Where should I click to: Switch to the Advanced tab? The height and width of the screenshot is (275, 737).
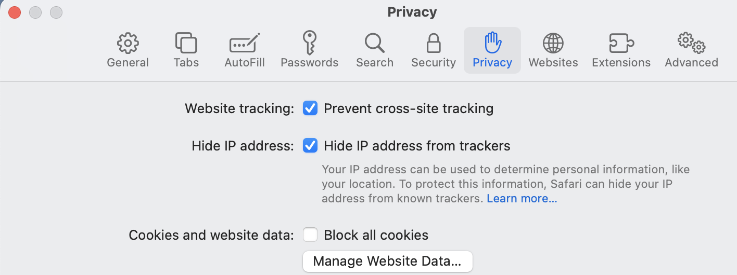click(x=691, y=51)
